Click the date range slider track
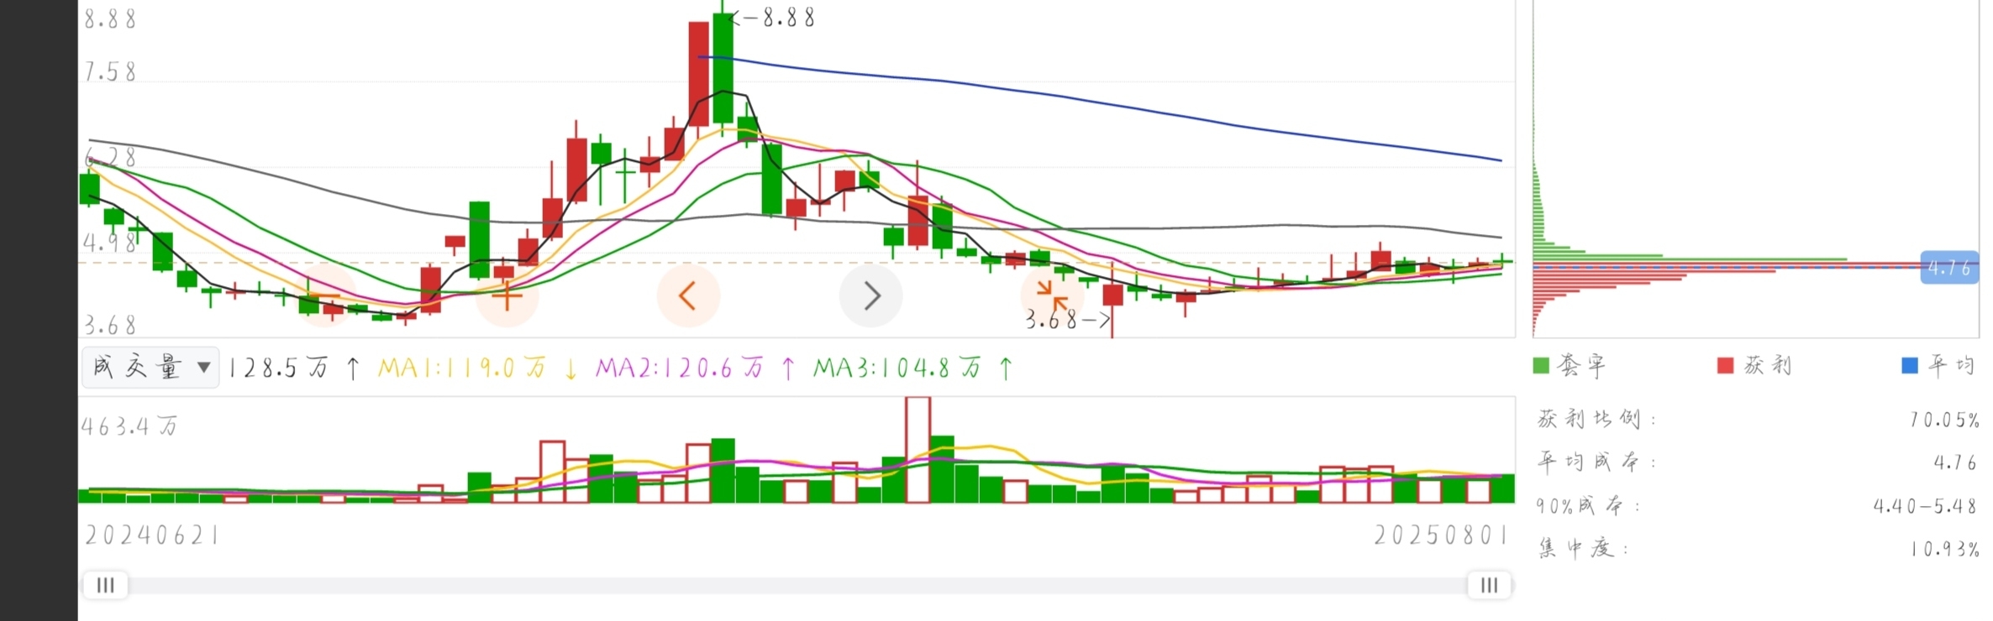Screen dimensions: 1993x621 tap(797, 585)
